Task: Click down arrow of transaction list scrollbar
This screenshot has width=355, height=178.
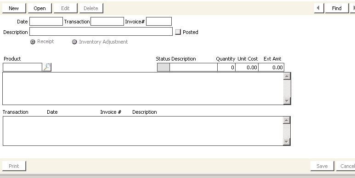Action: click(x=287, y=142)
